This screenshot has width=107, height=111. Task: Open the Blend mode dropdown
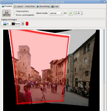[56, 13]
